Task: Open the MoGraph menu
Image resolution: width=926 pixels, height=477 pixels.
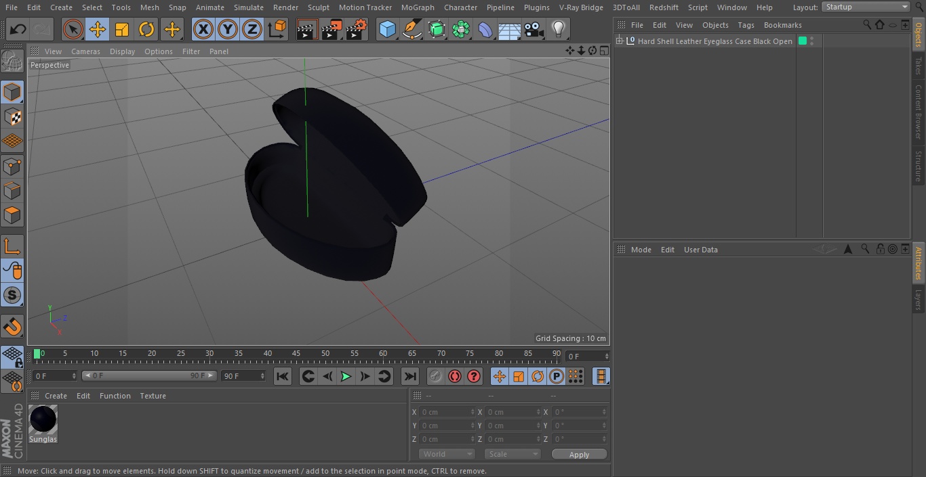Action: point(418,7)
